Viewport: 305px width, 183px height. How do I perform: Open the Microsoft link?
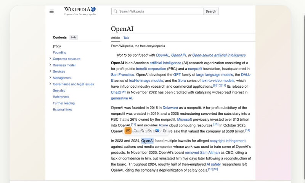[x=185, y=120]
